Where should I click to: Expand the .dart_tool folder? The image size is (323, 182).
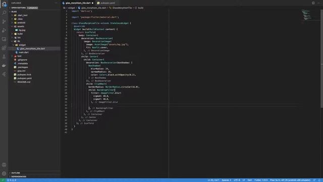click(x=22, y=15)
